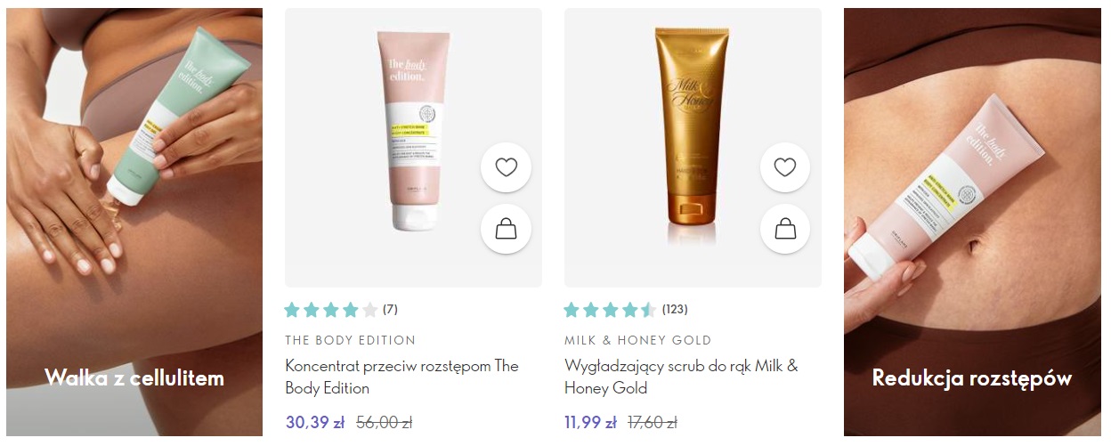Open the Redukcja rozstępów banner
The width and height of the screenshot is (1111, 446).
[x=972, y=223]
